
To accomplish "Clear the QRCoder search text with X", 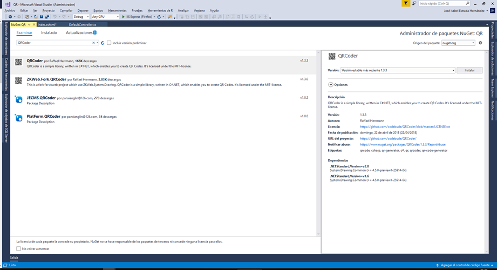I will pos(93,43).
